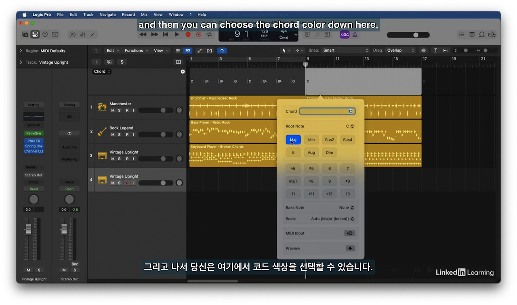
Task: Open the Snap Smart dropdown
Action: pyautogui.click(x=345, y=50)
